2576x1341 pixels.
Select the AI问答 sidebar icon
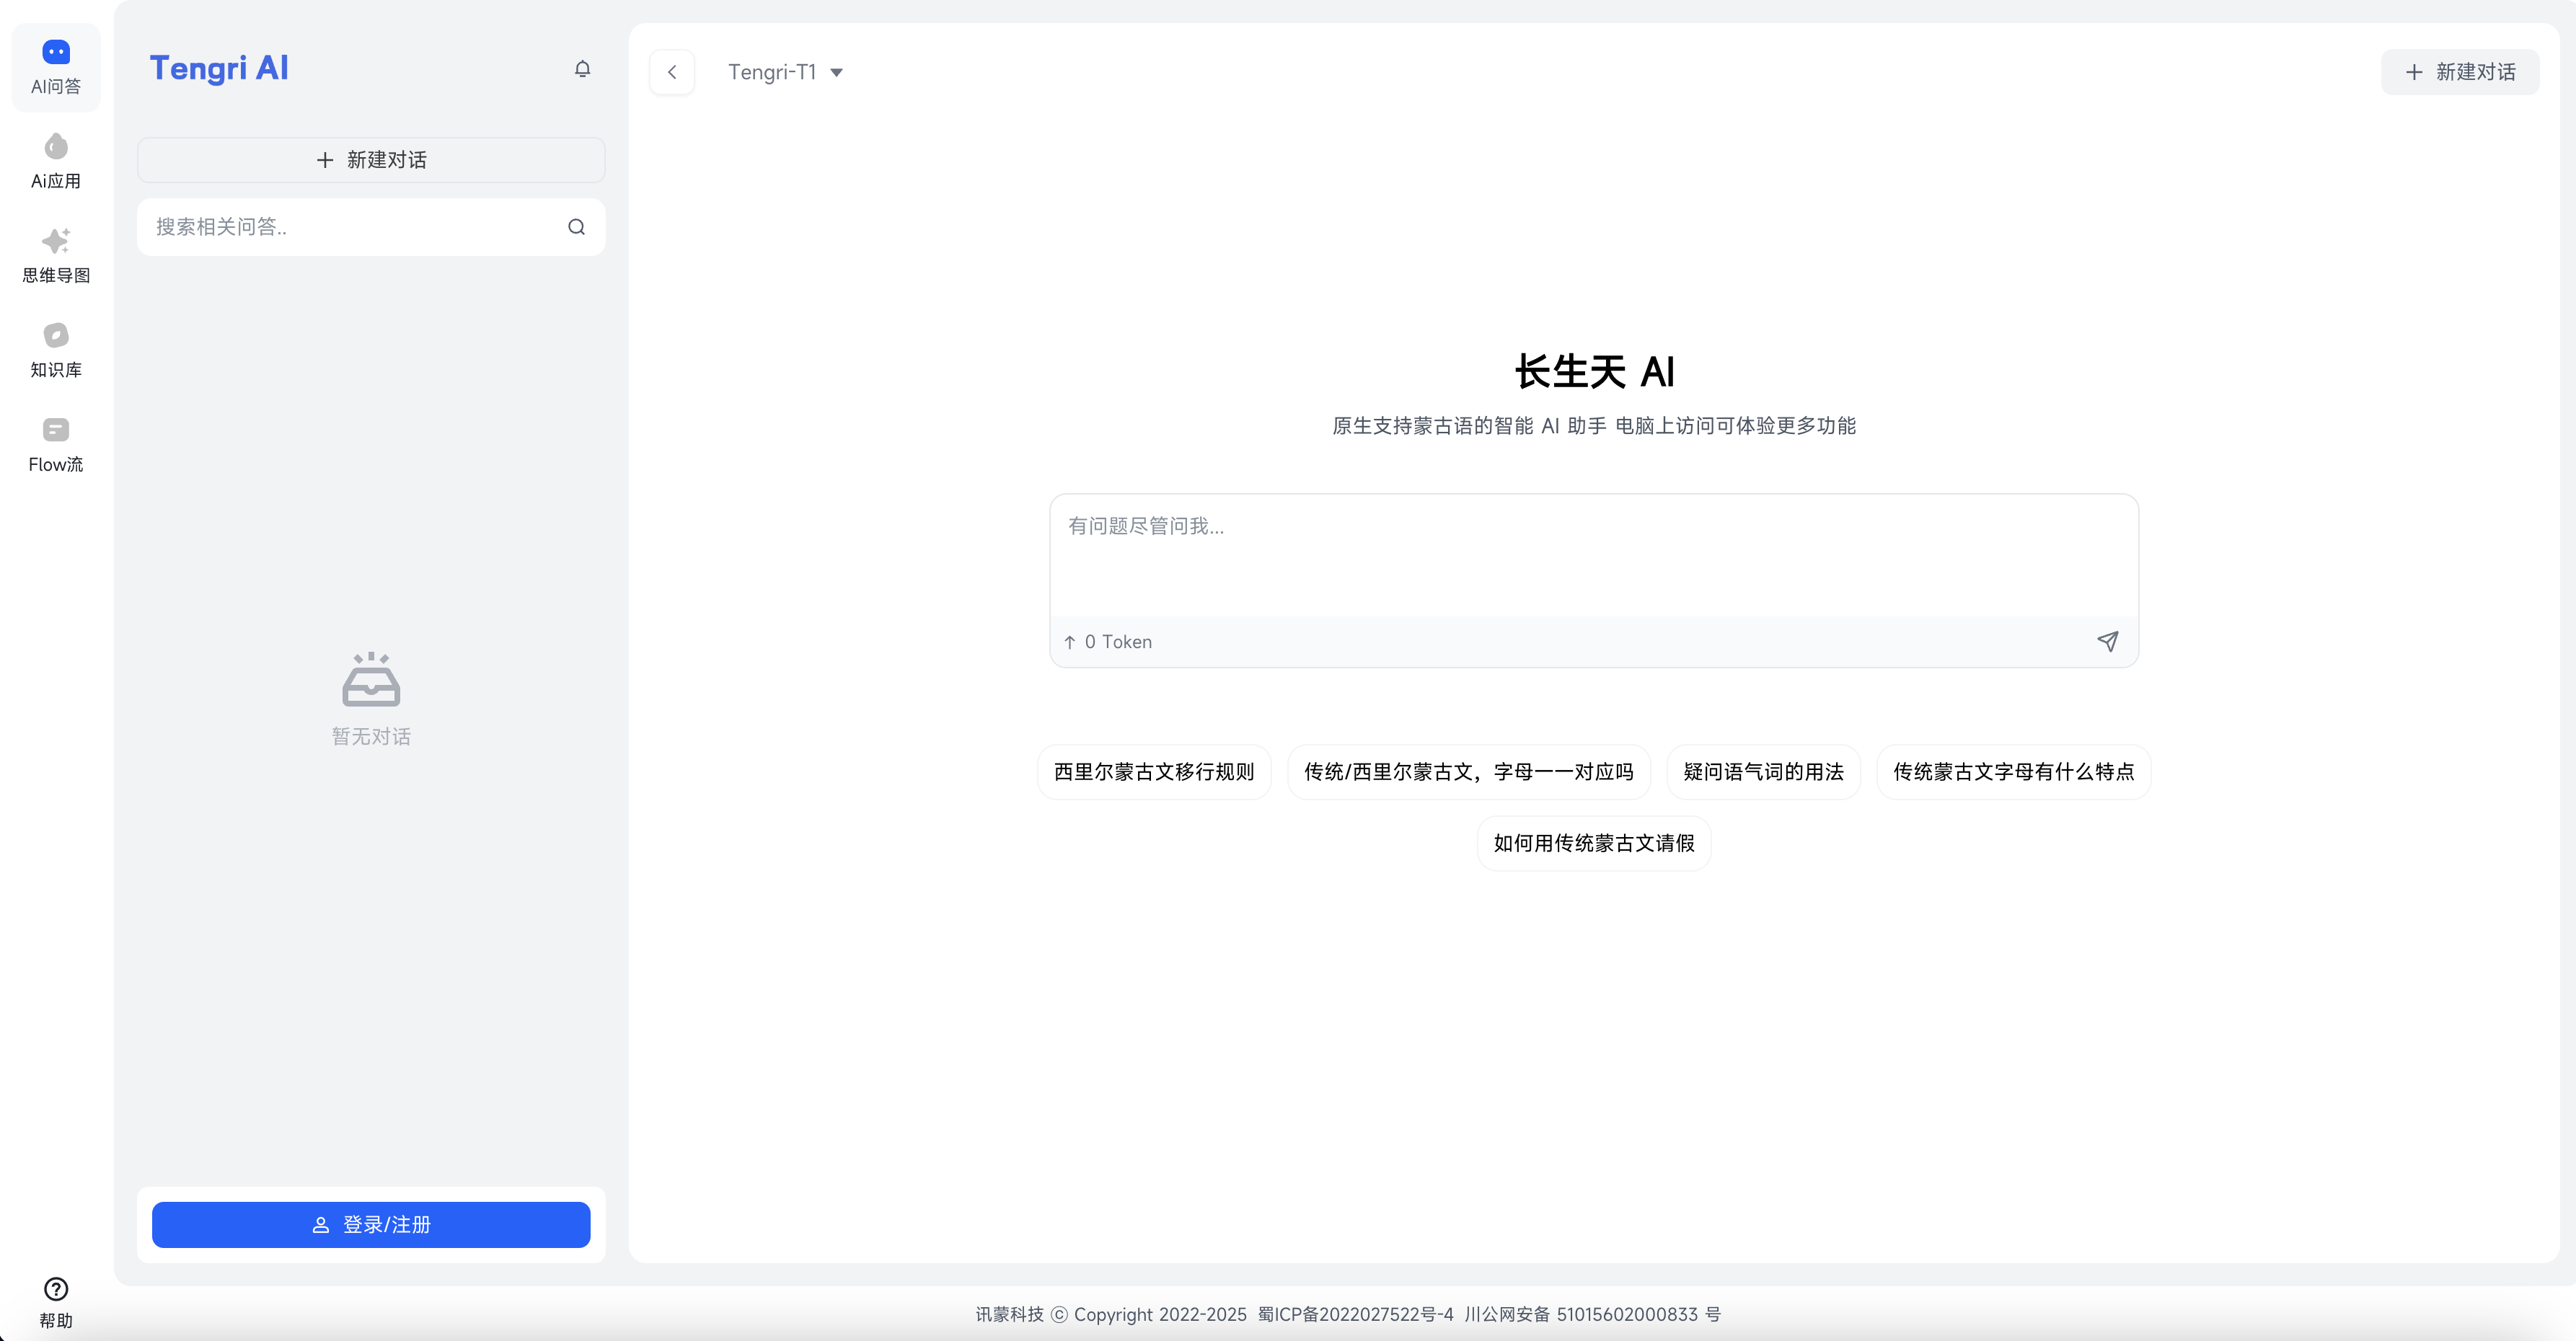point(55,65)
